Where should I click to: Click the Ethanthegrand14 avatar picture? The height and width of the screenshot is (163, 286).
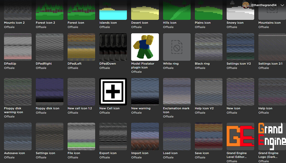click(246, 5)
